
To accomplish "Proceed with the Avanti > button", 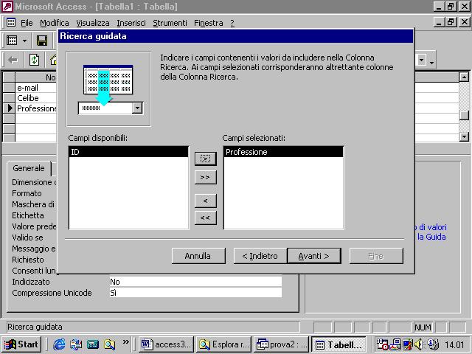I will point(314,256).
